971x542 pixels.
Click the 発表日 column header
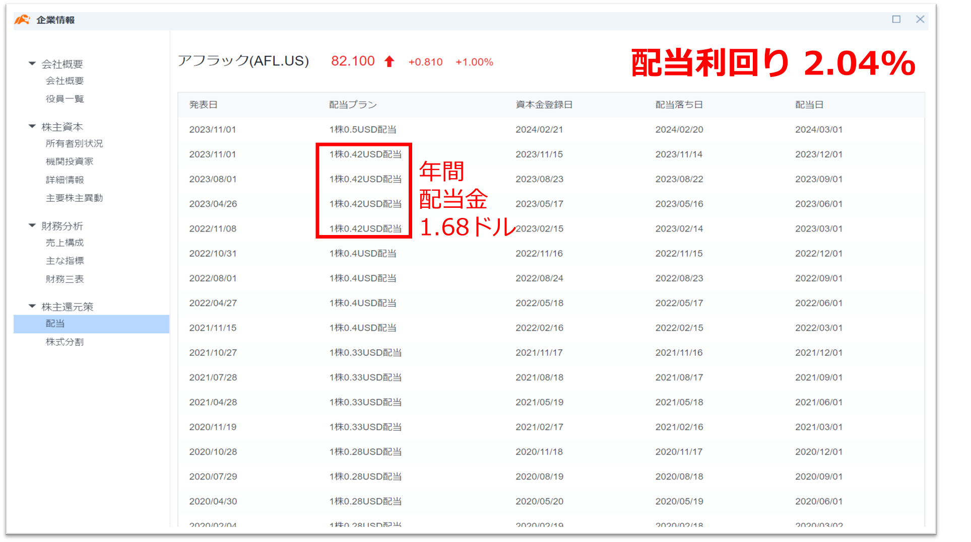(x=203, y=105)
